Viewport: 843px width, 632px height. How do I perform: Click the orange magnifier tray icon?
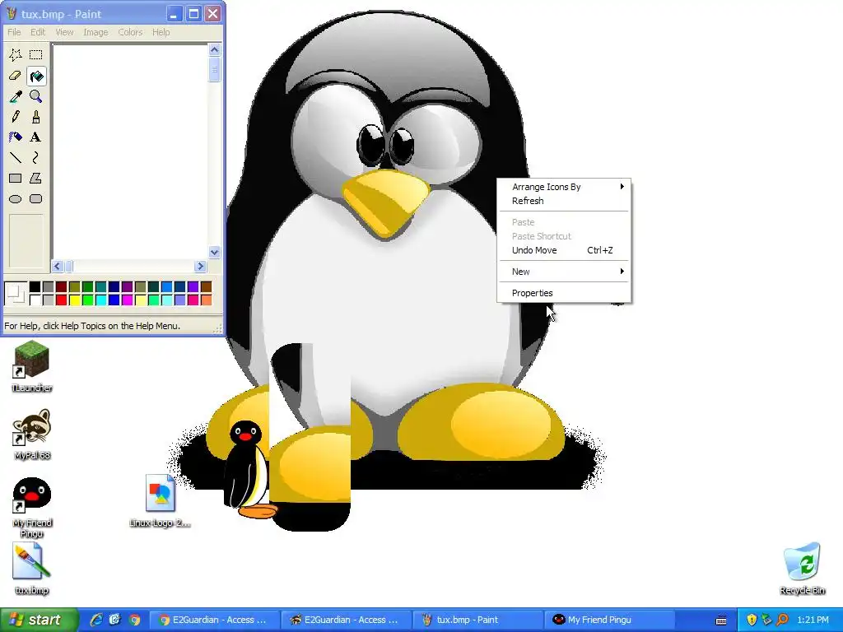(x=782, y=620)
